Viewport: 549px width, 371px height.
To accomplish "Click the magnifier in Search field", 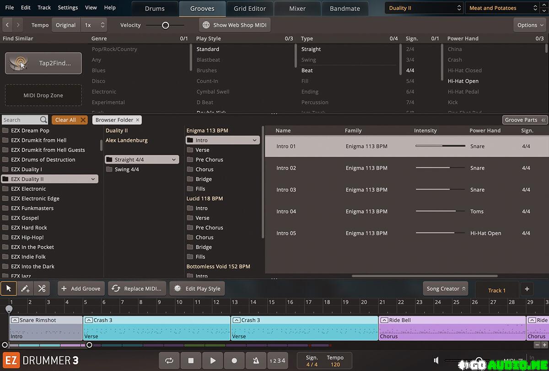I will click(x=43, y=120).
